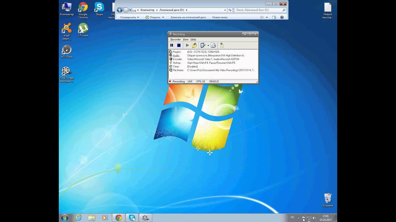Pause the recording with the pause icon
The image size is (396, 222).
coord(172,45)
